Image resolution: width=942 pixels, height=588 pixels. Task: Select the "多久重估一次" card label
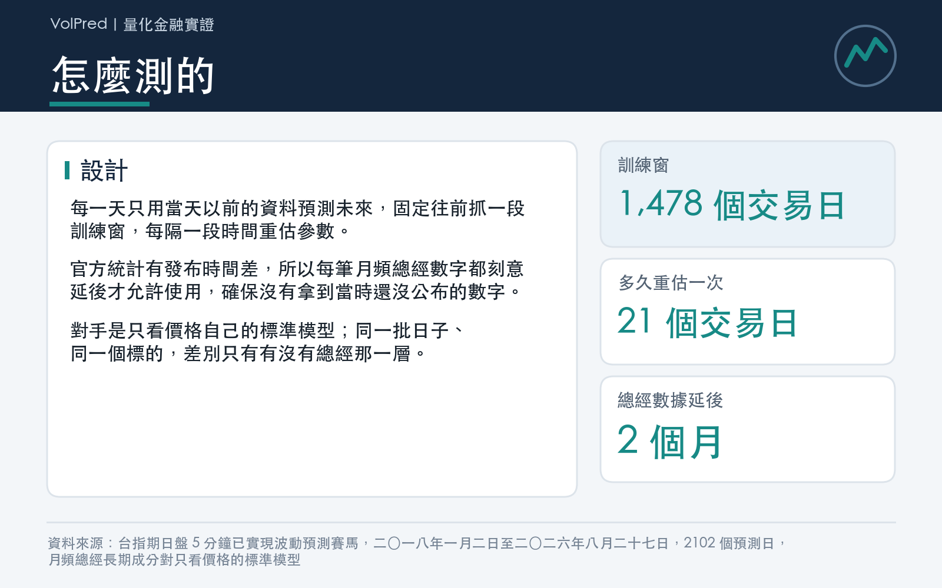tap(671, 283)
